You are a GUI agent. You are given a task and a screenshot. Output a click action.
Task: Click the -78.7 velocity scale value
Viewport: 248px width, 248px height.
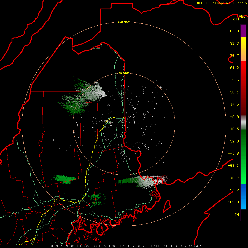pos(233,178)
